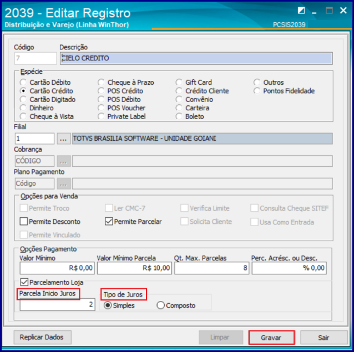
Task: Click the Qt. Max. Parcelas field
Action: point(212,268)
